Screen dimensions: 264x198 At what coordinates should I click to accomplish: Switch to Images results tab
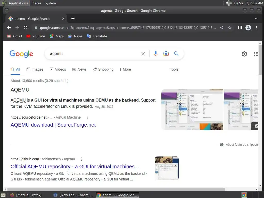[35, 69]
